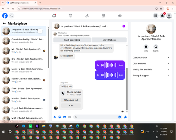Image resolution: width=176 pixels, height=140 pixels.
Task: Open Ezzy - 2 Beds conversation
Action: tap(24, 110)
